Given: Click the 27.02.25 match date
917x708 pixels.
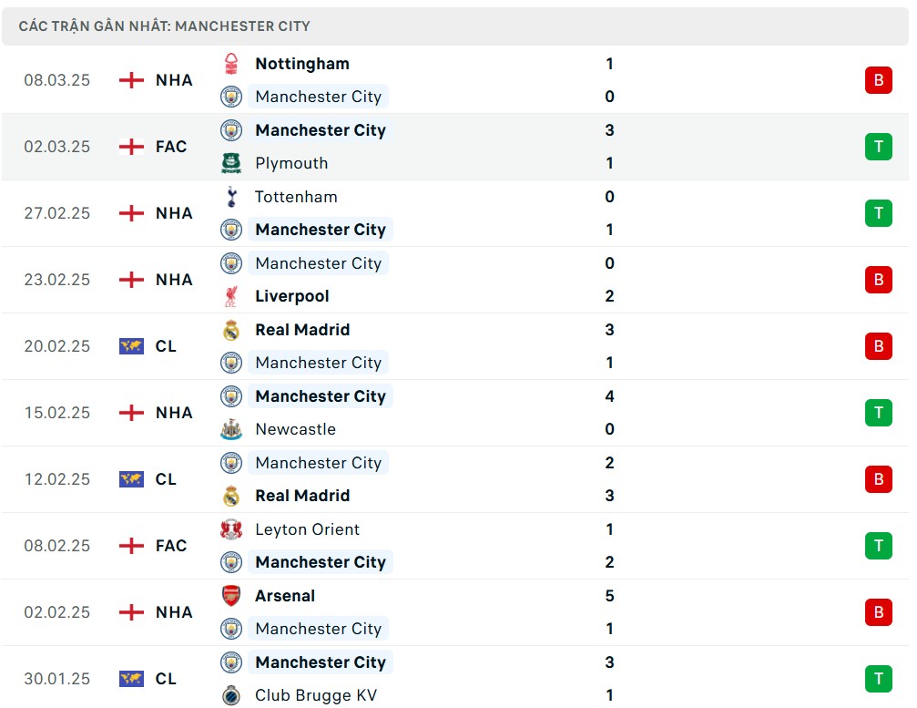Looking at the screenshot, I should [x=57, y=213].
